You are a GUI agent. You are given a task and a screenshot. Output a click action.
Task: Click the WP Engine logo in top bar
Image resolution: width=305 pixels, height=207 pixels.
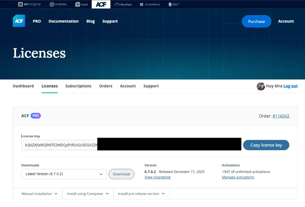(29, 4)
